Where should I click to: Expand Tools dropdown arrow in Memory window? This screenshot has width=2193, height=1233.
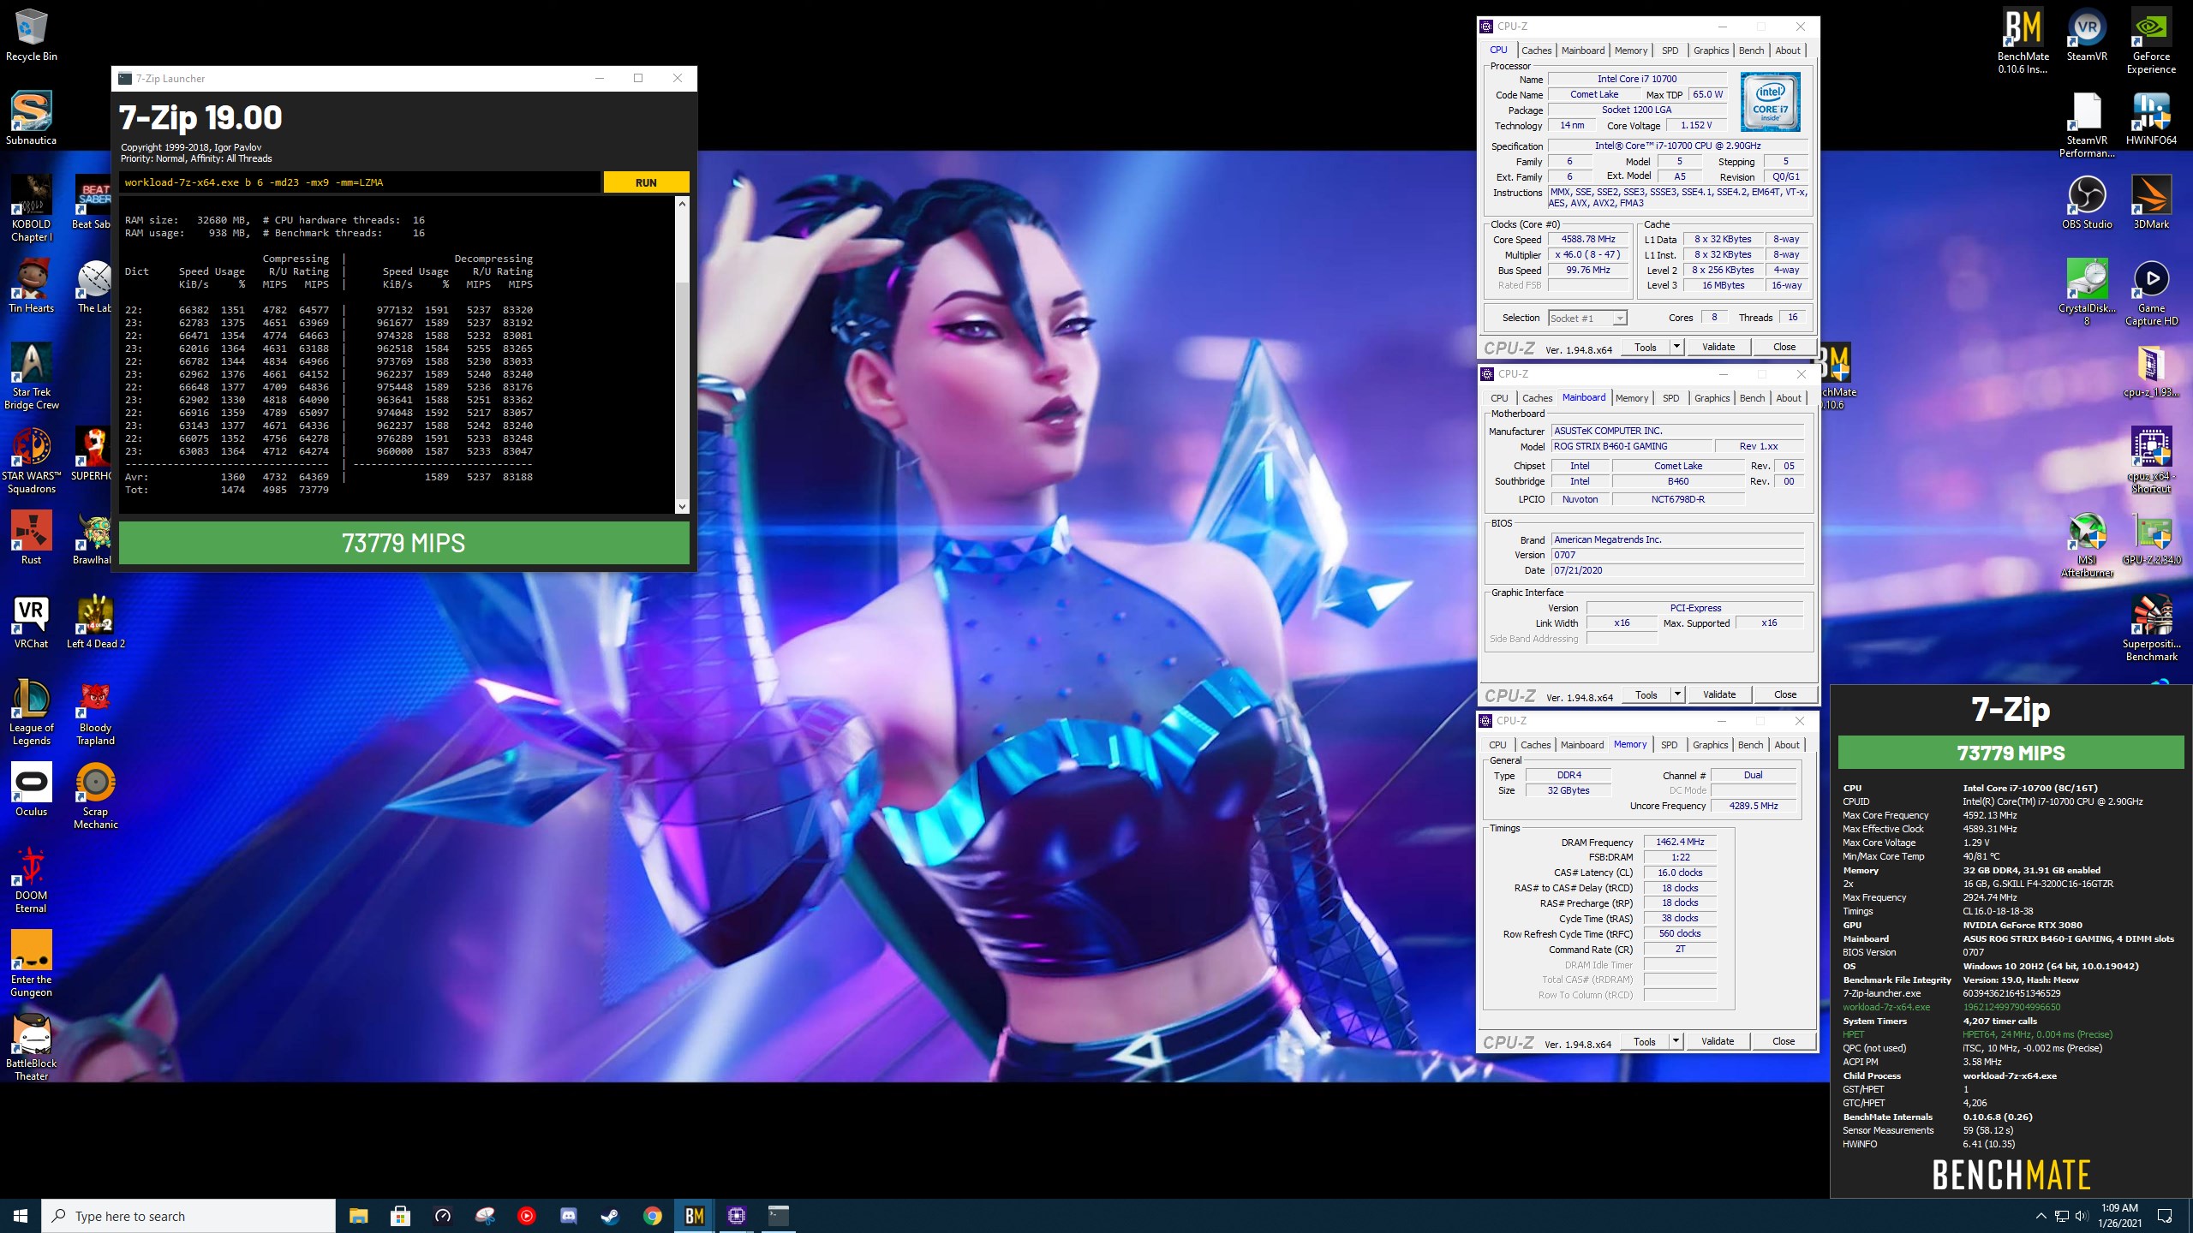tap(1676, 1041)
